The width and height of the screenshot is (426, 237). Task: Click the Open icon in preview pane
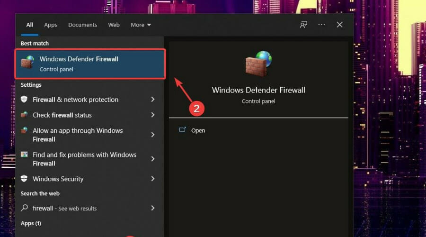tap(182, 130)
